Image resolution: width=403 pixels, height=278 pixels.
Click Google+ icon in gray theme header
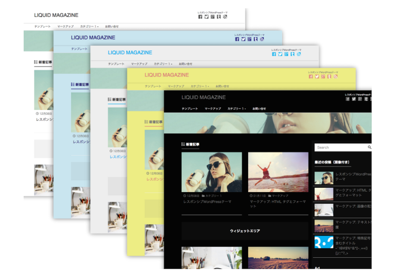tap(286, 54)
